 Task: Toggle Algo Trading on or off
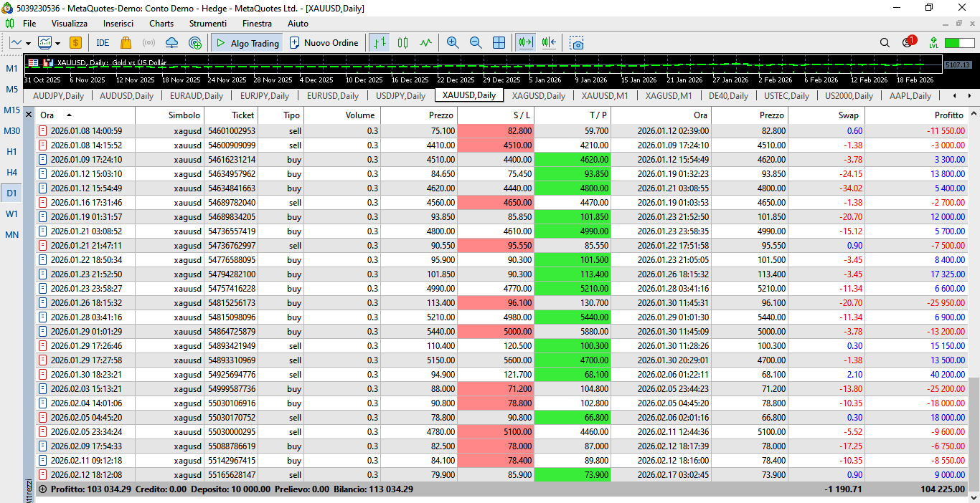[x=247, y=43]
